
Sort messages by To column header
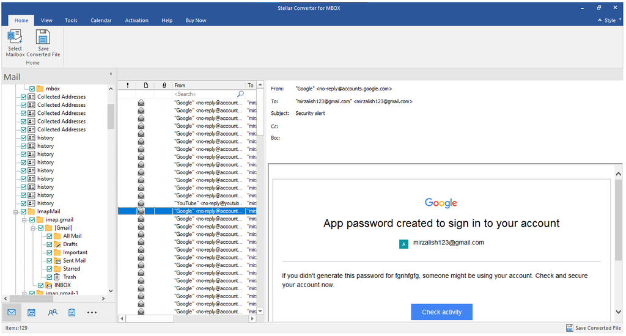coord(251,85)
